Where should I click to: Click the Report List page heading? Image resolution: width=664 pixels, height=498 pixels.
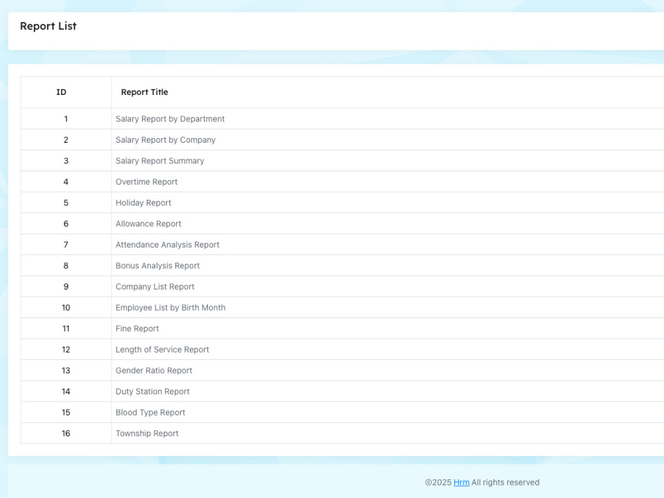pyautogui.click(x=48, y=27)
